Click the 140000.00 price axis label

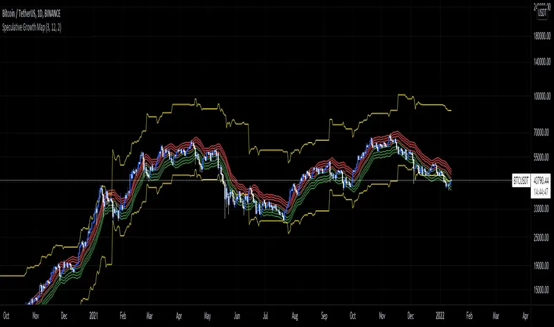tap(542, 62)
